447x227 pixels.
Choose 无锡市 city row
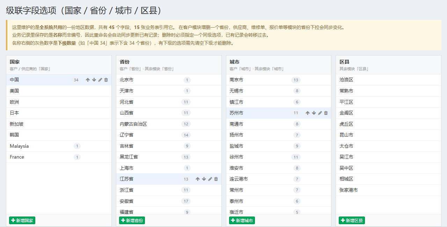(279, 91)
